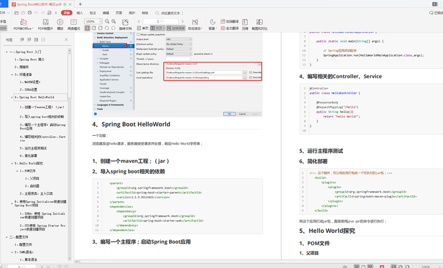The image size is (443, 268).
Task: Open the 编辑 ribbon tab
Action: 106,13
